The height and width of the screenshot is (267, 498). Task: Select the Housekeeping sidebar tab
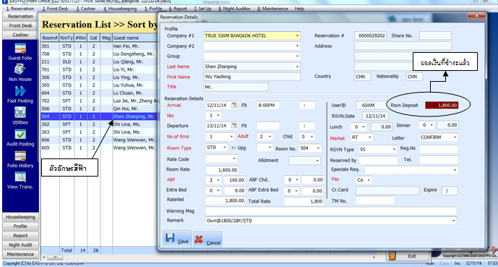tap(20, 217)
